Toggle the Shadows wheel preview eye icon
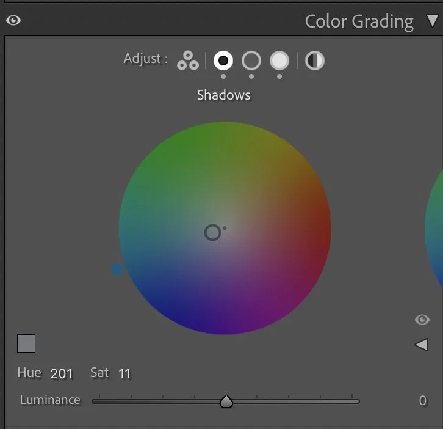Image resolution: width=443 pixels, height=429 pixels. [x=422, y=320]
